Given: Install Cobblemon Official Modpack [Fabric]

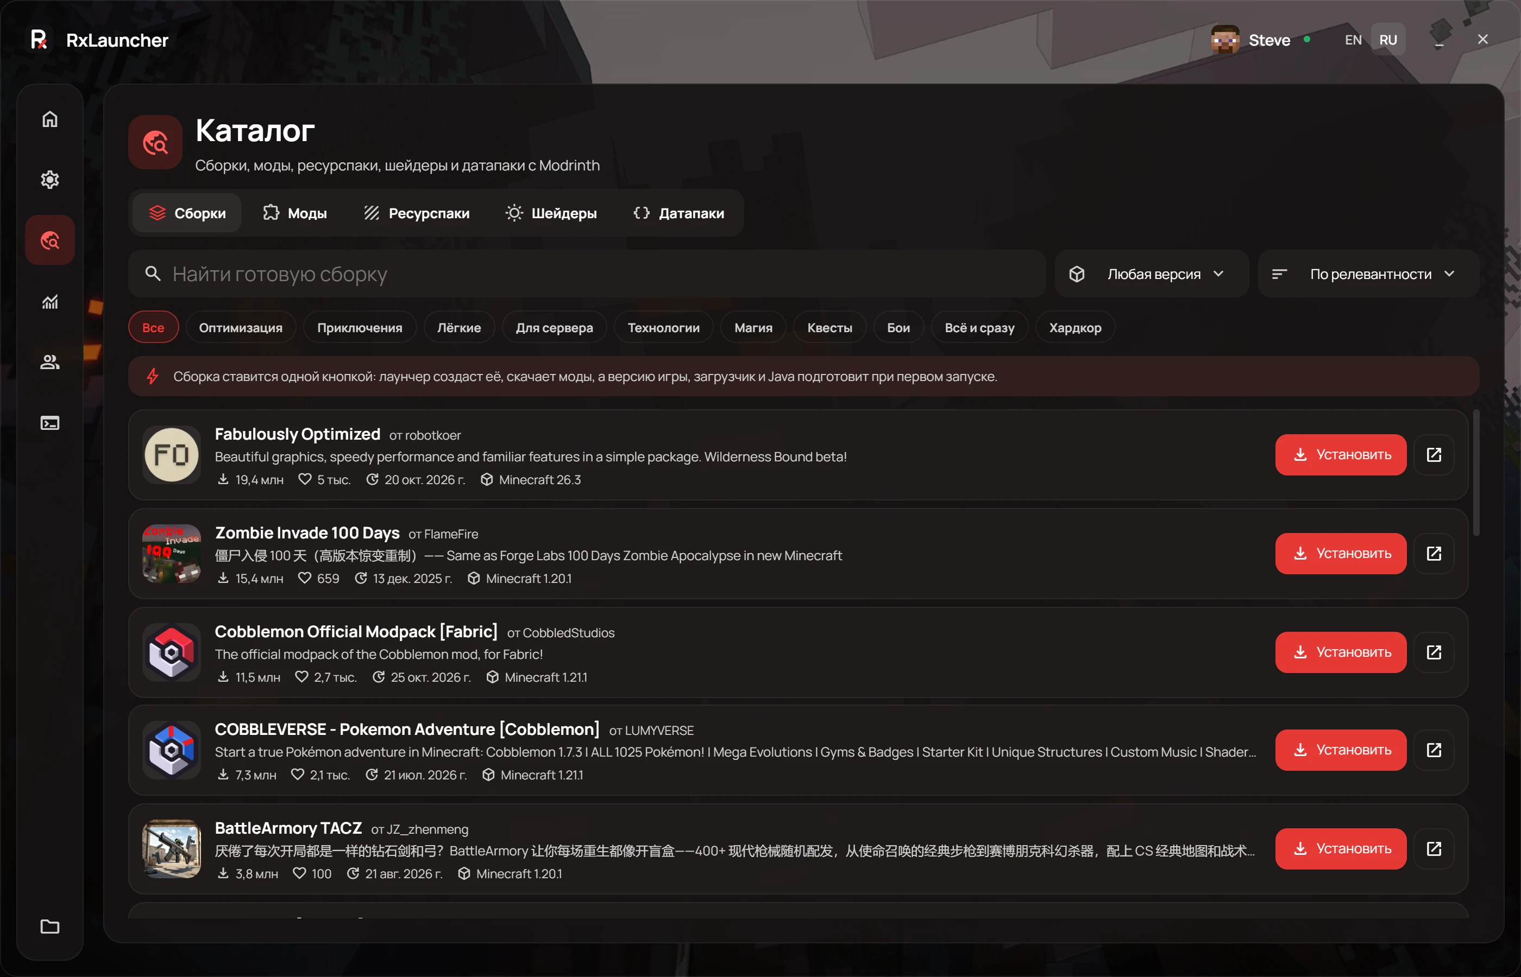Looking at the screenshot, I should tap(1341, 653).
